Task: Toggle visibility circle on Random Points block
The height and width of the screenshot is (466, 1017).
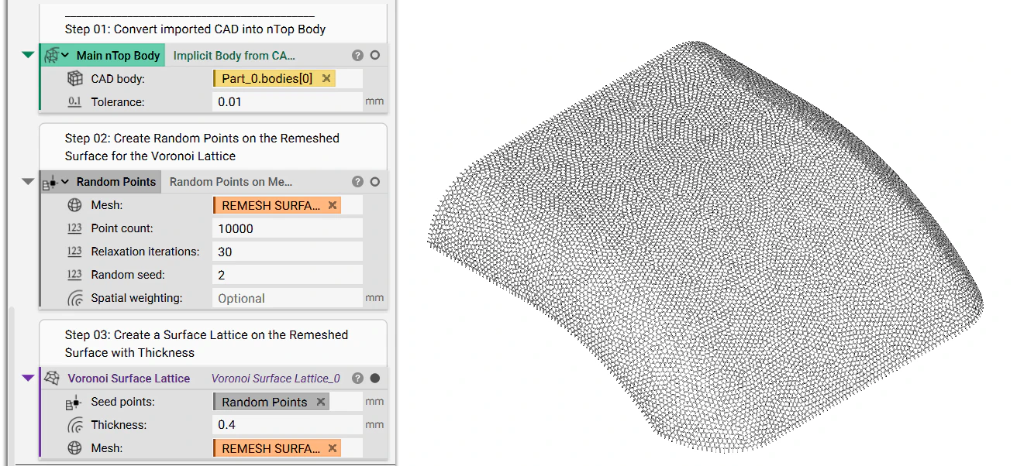Action: coord(374,182)
